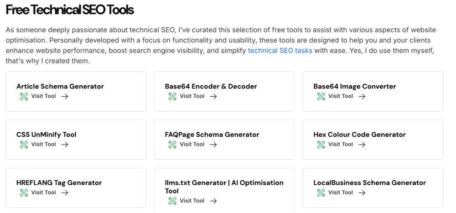Select the HREFLANG Tag Generator title
Image resolution: width=456 pixels, height=213 pixels.
[x=59, y=183]
